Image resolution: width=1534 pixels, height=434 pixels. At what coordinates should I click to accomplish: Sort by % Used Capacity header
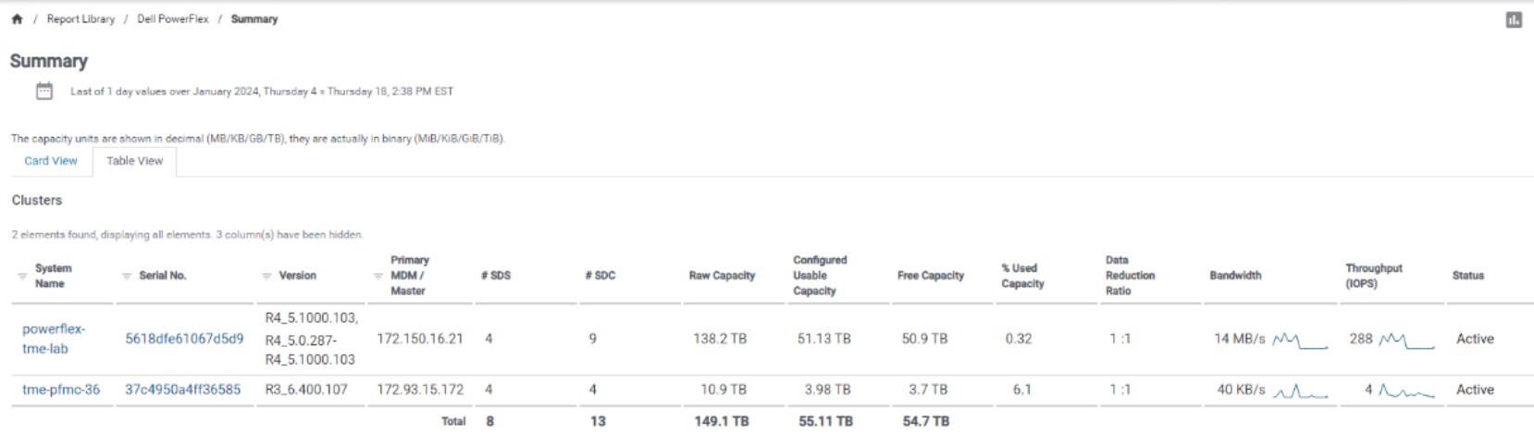(x=1022, y=276)
